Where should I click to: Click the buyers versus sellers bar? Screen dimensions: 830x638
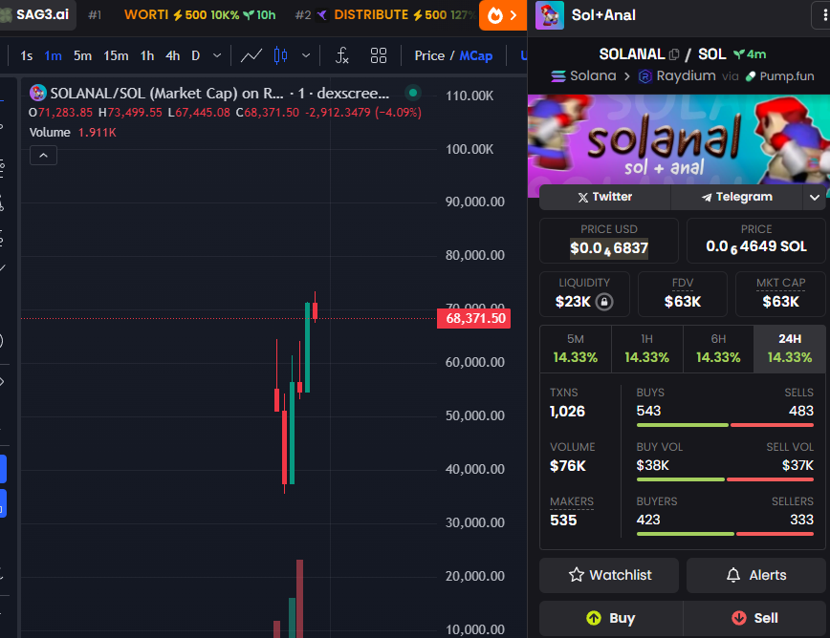click(x=725, y=534)
